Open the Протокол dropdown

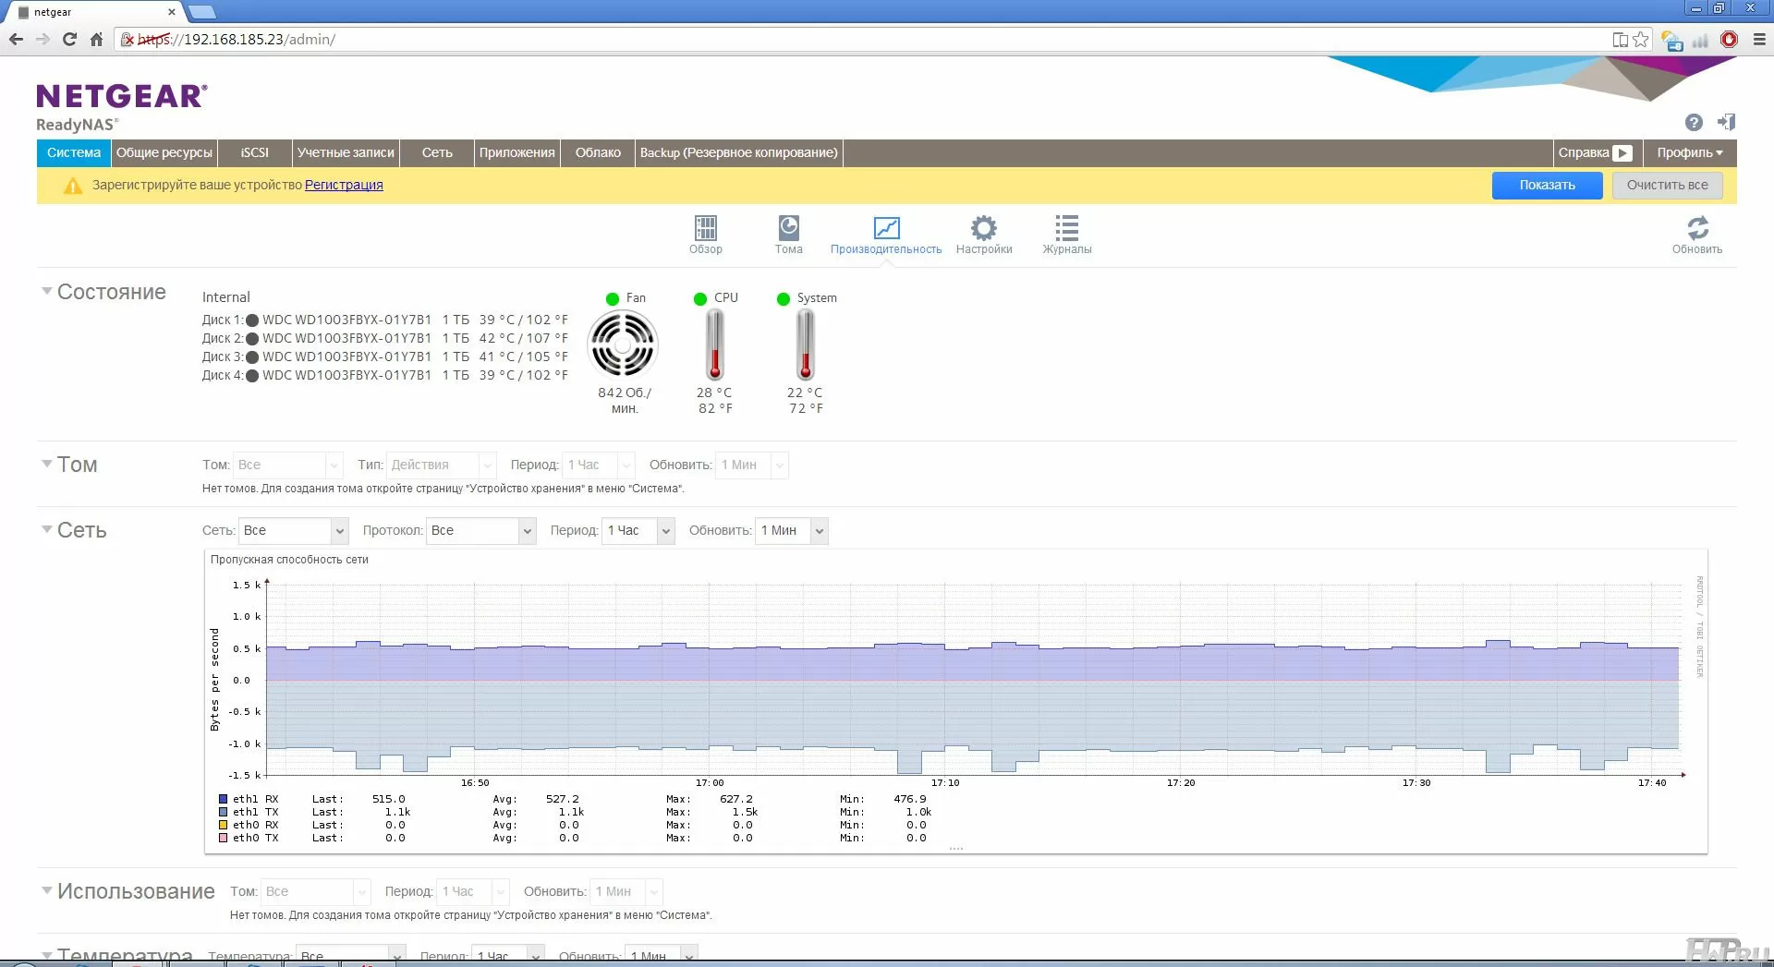481,530
